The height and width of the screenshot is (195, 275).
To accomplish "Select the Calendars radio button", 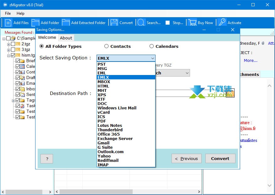I will (151, 46).
